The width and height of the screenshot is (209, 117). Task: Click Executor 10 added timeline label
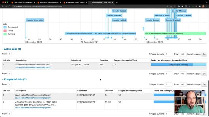pos(114,16)
